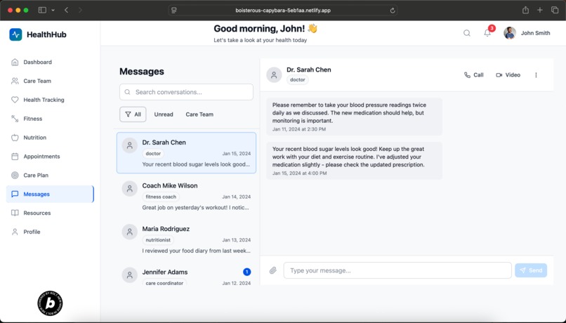This screenshot has width=566, height=323.
Task: Click the Resources book icon
Action: point(15,213)
